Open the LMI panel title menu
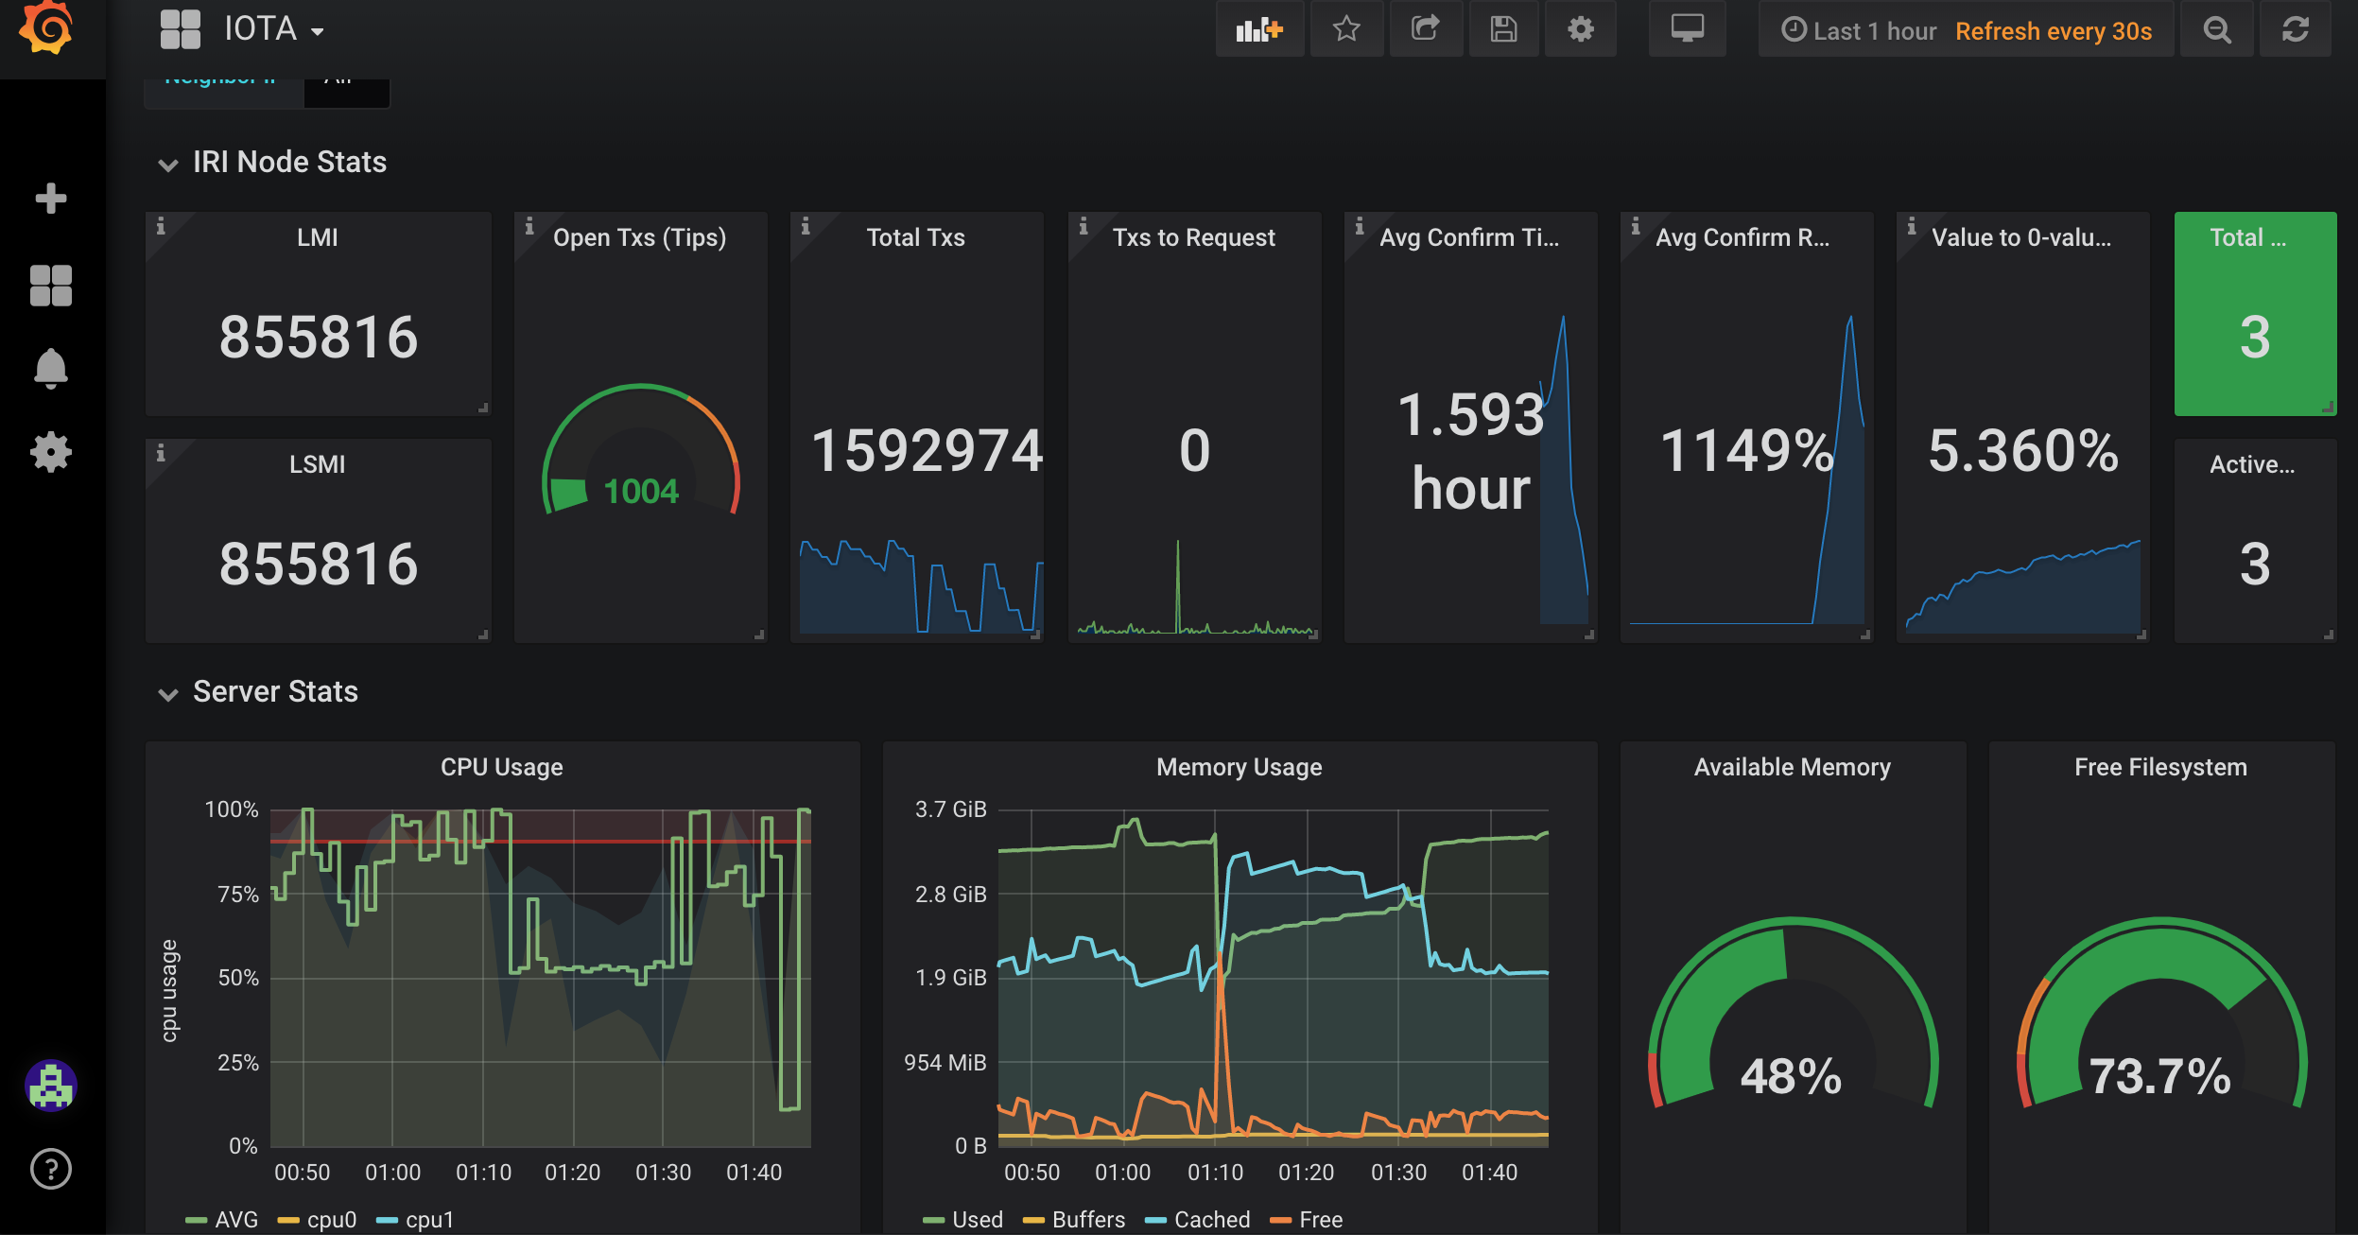Image resolution: width=2358 pixels, height=1235 pixels. pos(318,237)
